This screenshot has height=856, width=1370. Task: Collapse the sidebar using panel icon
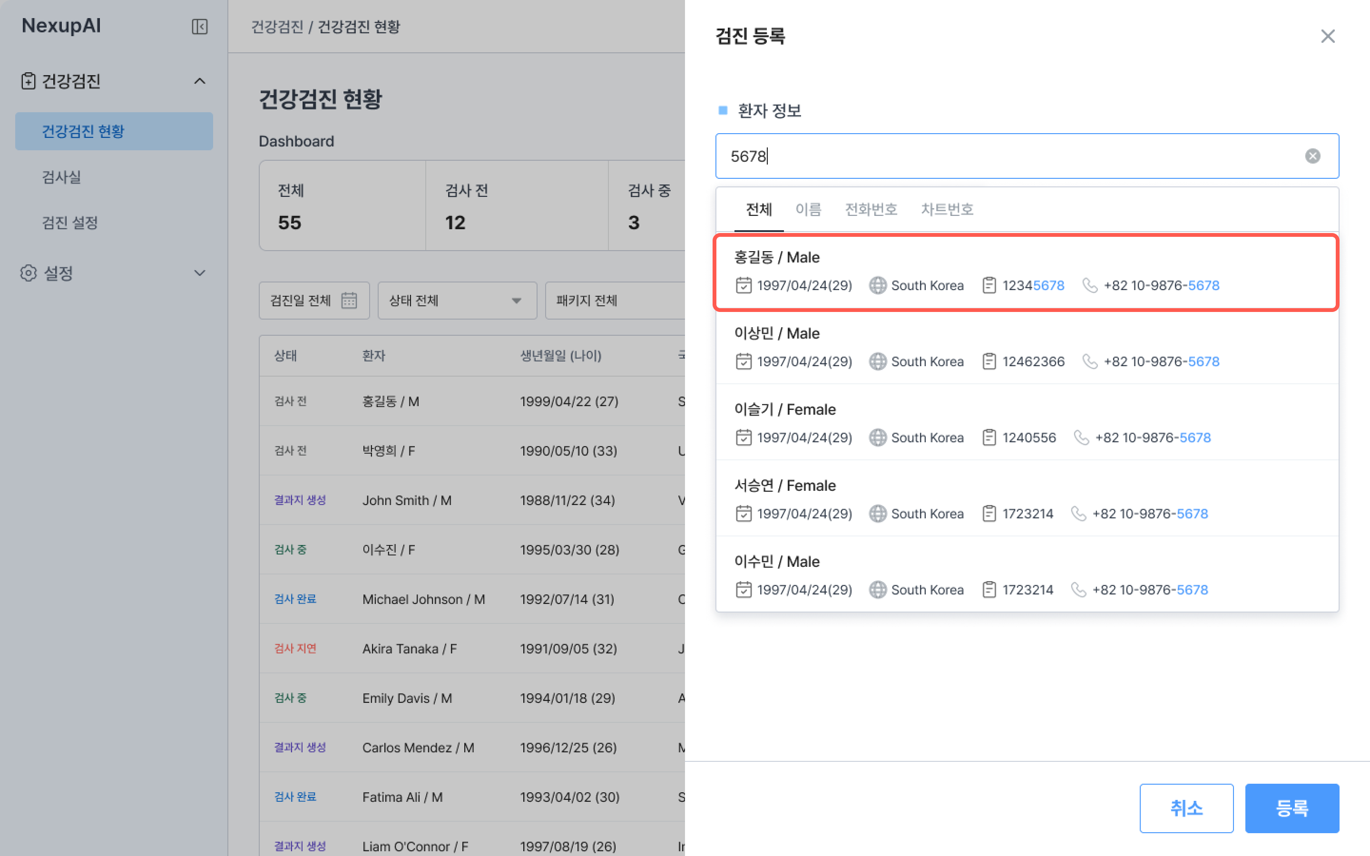coord(199,27)
